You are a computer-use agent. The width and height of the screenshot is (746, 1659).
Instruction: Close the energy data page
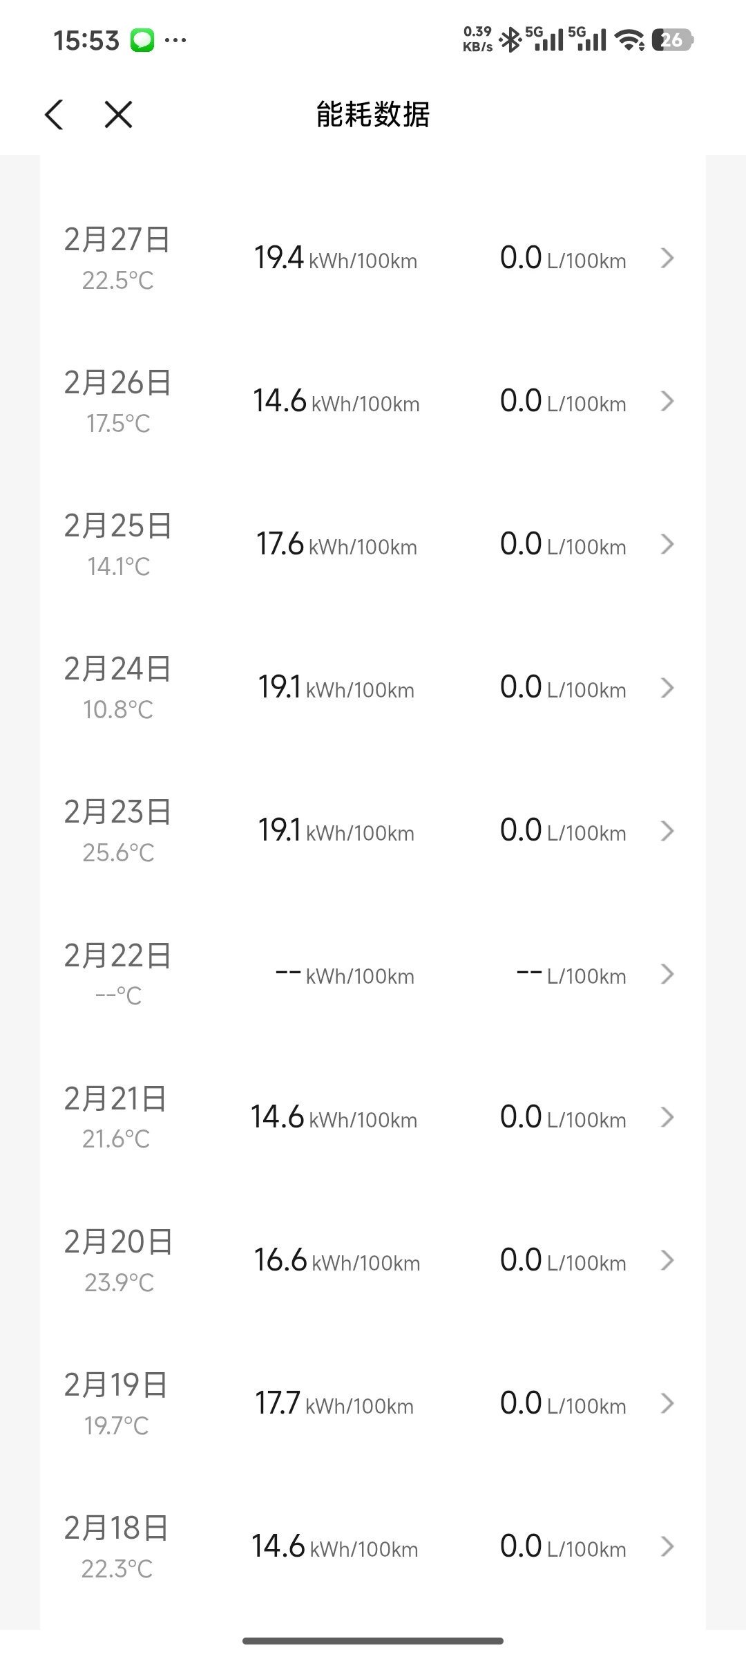[x=118, y=114]
